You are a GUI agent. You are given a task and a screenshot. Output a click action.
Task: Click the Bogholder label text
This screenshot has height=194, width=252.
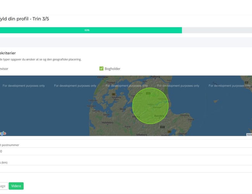point(112,69)
